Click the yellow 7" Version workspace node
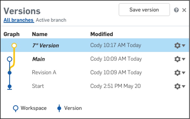This screenshot has height=119, width=190. (x=14, y=46)
